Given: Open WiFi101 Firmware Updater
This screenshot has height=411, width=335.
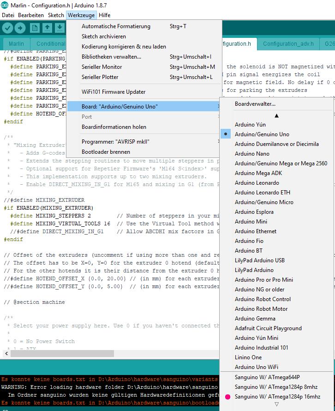Looking at the screenshot, I should click(x=143, y=92).
